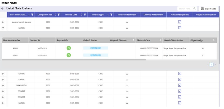Select line item number 90000
Image resolution: width=224 pixels, height=109 pixels.
[x=15, y=48]
